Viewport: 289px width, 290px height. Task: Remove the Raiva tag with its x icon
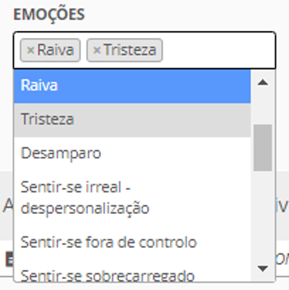point(31,50)
